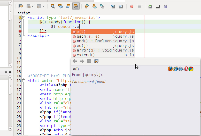The image size is (201, 136).
Task: Click the Back navigation arrow in editor toolbar
Action: coord(28,6)
